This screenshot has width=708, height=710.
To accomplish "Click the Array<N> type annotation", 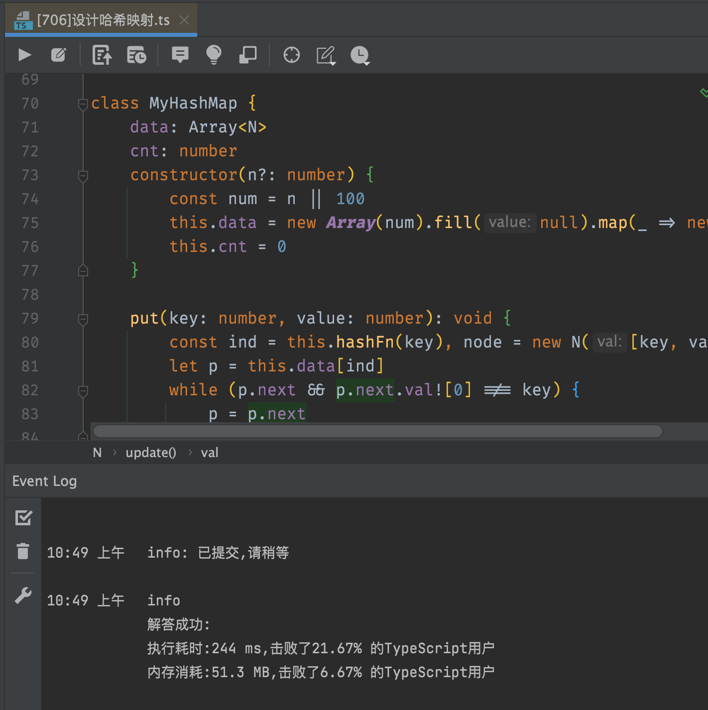I will coord(228,127).
